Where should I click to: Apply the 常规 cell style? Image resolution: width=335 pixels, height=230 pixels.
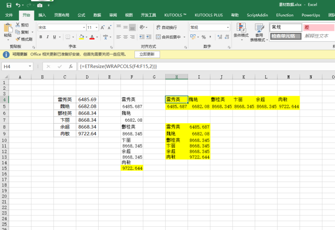pyautogui.click(x=285, y=27)
